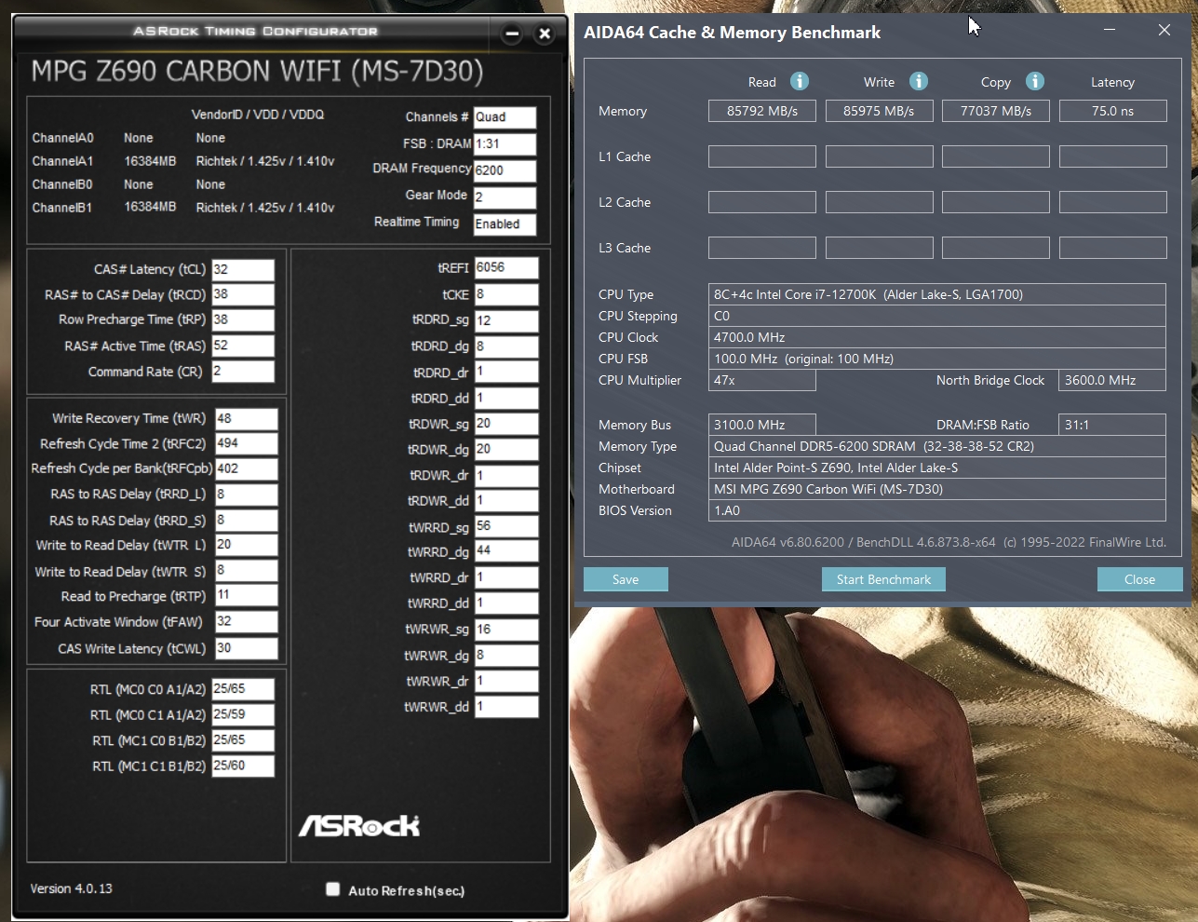Select the tWRWR_dd value field

click(x=506, y=707)
